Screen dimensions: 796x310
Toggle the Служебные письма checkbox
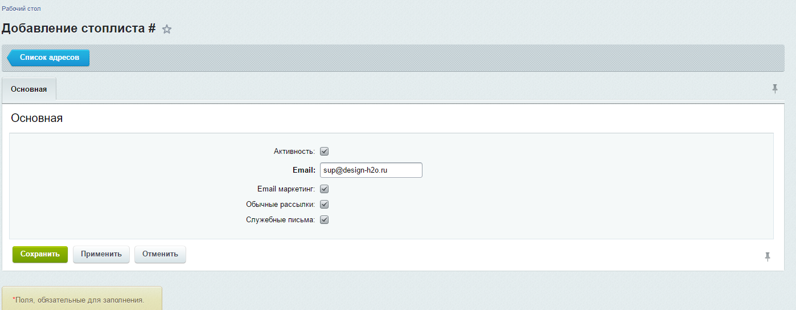[x=325, y=220]
